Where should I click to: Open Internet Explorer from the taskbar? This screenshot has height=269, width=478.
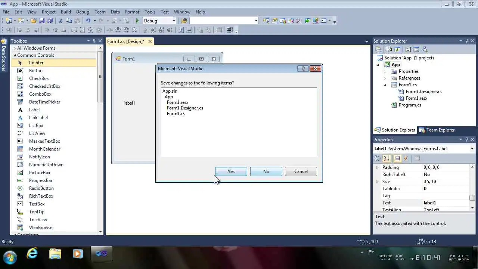click(x=32, y=254)
